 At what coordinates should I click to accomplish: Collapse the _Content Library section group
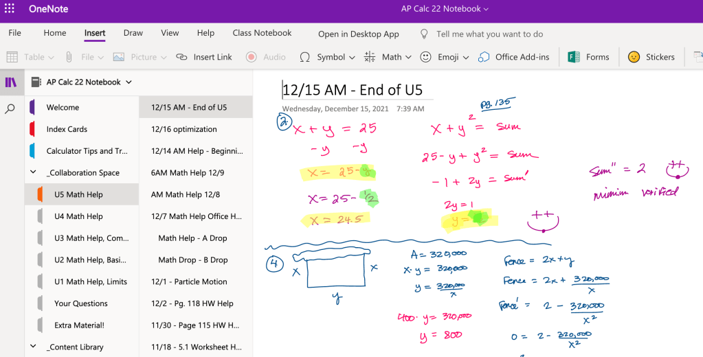(x=32, y=347)
